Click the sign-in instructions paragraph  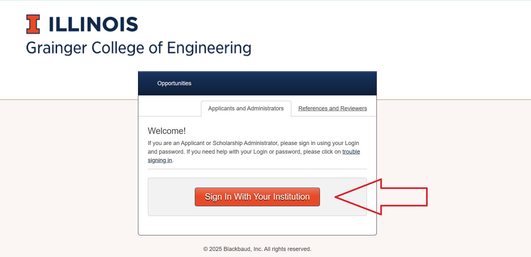(x=242, y=147)
